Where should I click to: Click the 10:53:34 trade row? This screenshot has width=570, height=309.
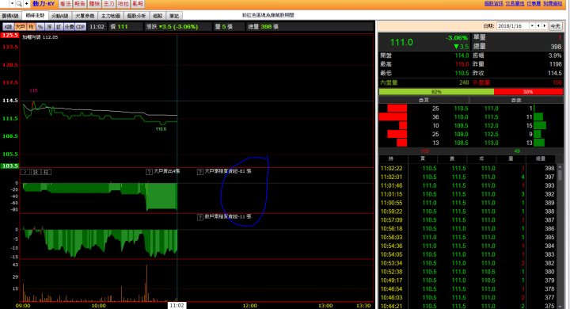pos(468,263)
